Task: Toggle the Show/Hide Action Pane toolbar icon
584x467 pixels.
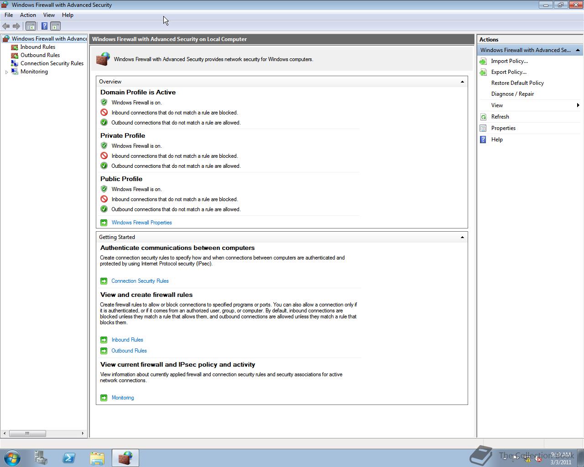Action: pos(55,26)
